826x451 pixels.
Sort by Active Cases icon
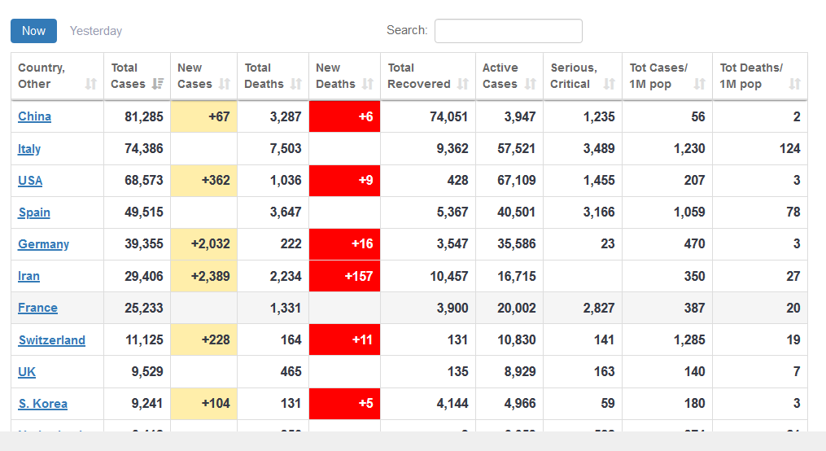[531, 84]
